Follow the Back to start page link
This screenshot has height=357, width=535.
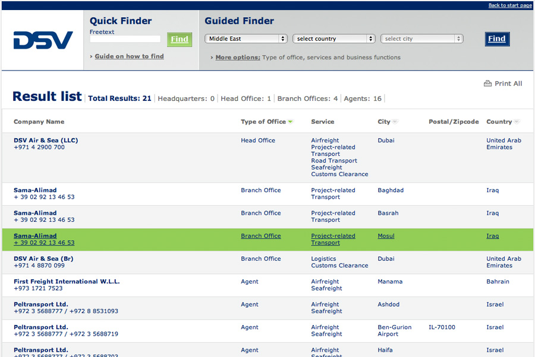coord(510,5)
